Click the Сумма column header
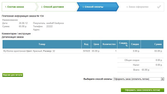The width and height of the screenshot is (167, 94). (152, 44)
